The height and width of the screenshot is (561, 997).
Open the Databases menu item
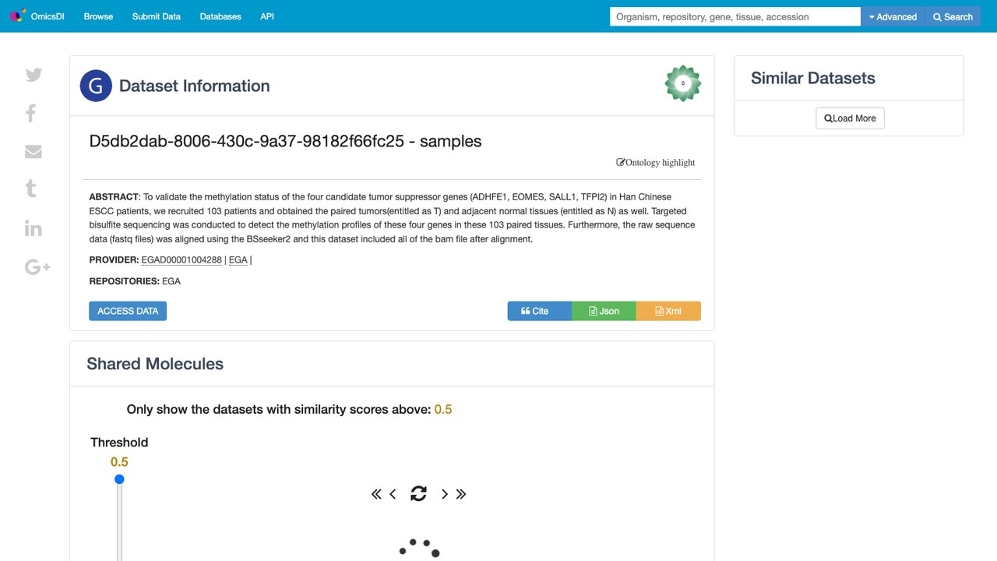[x=220, y=16]
